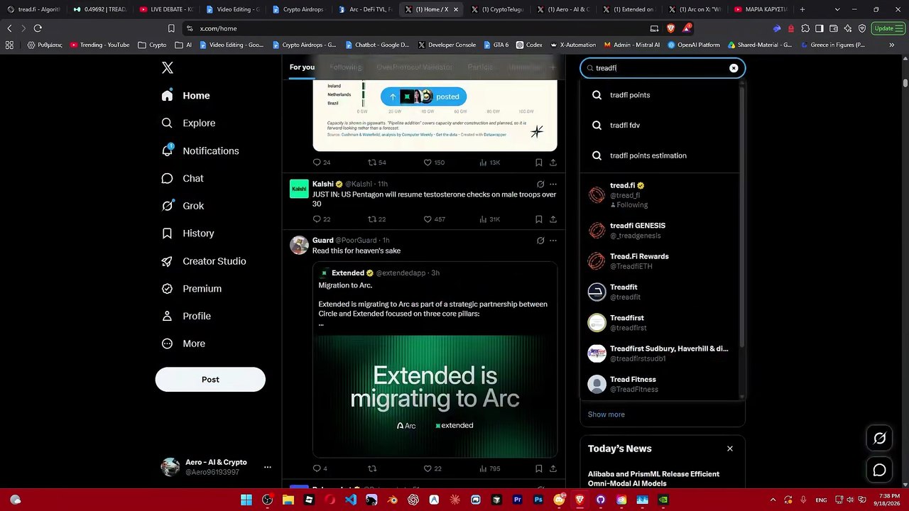909x511 pixels.
Task: Switch to Arc - DeFi TVL tab
Action: pyautogui.click(x=365, y=9)
